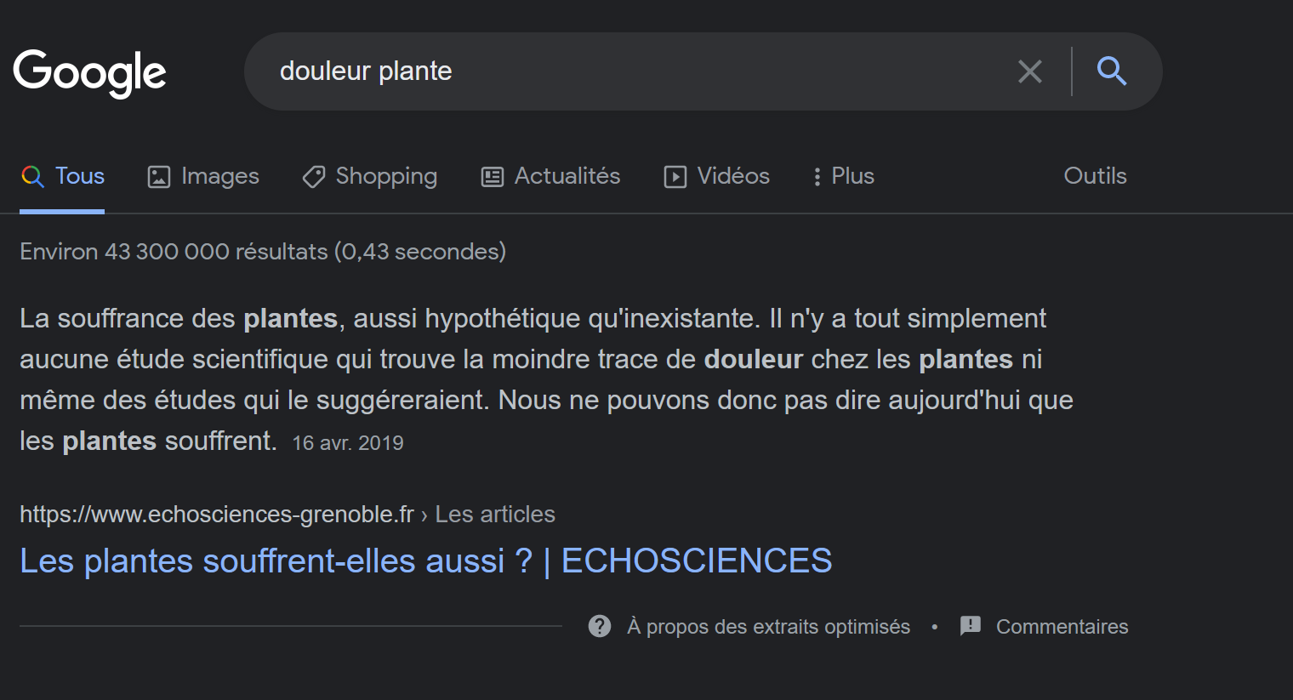Open the Outils search tools
Image resolution: width=1293 pixels, height=700 pixels.
[x=1095, y=176]
